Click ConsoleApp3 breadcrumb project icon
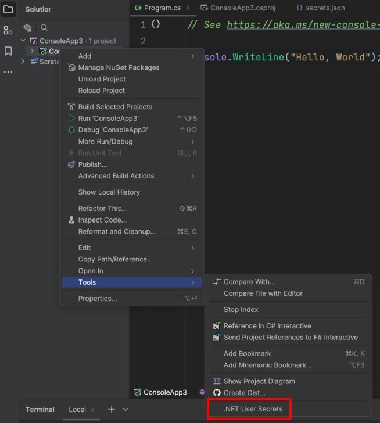Viewport: 380px width, 423px height. [137, 392]
